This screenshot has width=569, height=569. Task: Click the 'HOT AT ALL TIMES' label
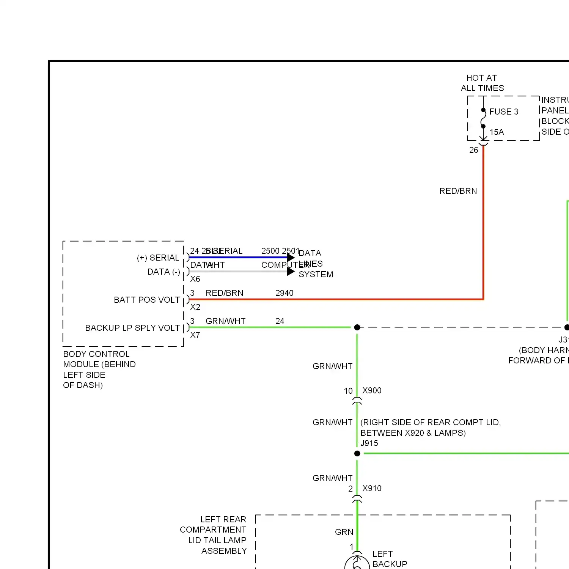point(482,83)
